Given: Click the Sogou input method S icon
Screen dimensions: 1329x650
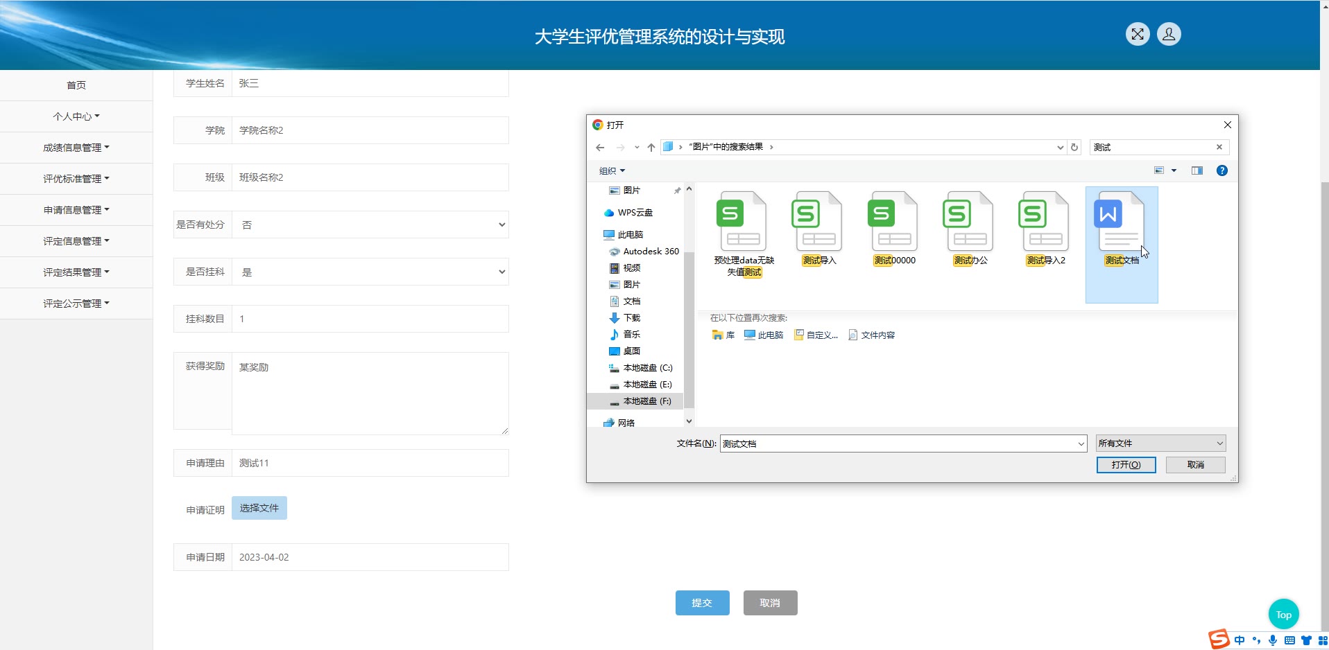Looking at the screenshot, I should (x=1219, y=639).
